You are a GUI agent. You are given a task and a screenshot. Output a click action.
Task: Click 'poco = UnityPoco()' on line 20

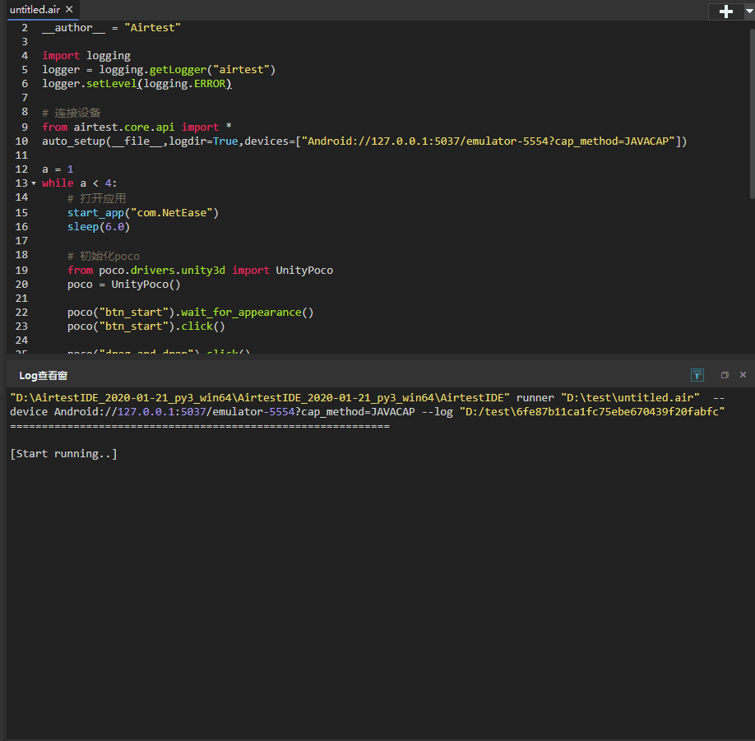click(x=123, y=285)
